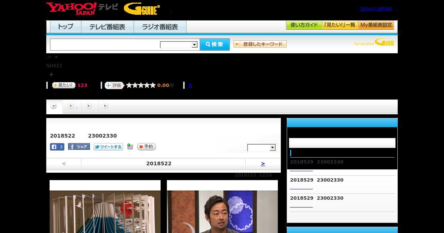Open the orange play-arrow tab
Image resolution: width=444 pixels, height=233 pixels.
coord(71,106)
